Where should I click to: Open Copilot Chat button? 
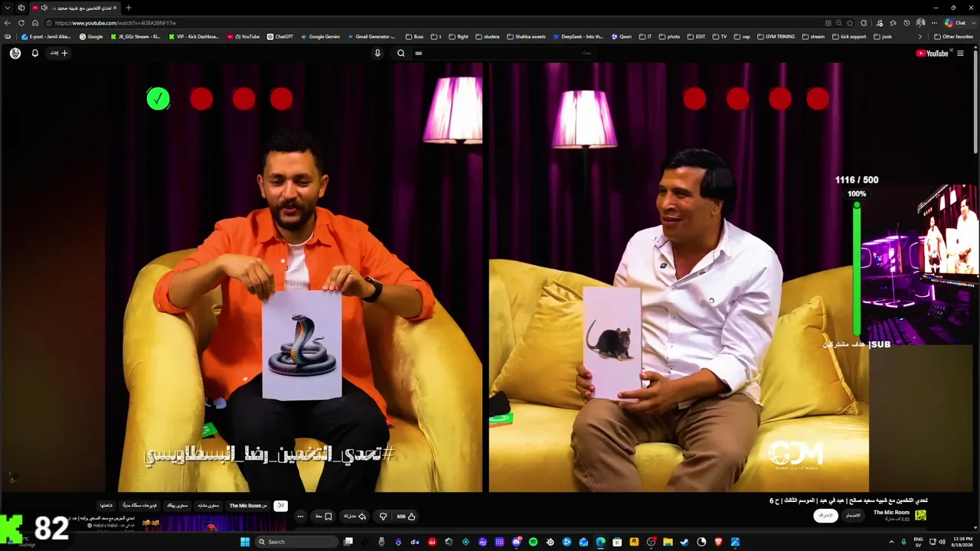(x=955, y=23)
